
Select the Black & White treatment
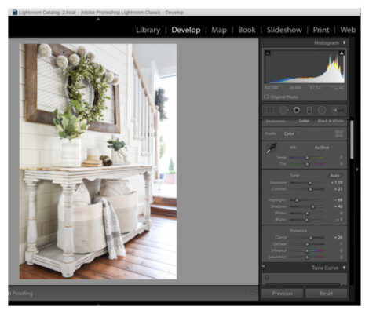click(x=331, y=121)
